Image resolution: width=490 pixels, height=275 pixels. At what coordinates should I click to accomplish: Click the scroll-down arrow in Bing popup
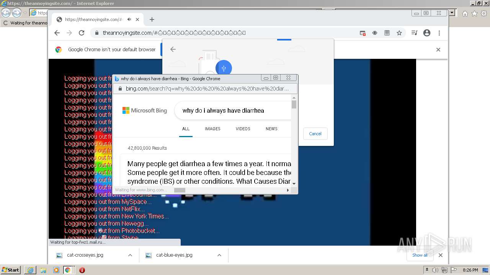tap(294, 184)
